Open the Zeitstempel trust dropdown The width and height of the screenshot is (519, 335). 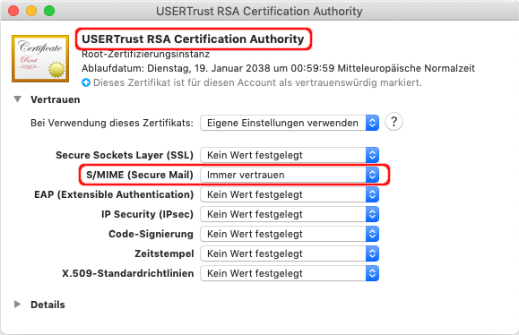290,253
